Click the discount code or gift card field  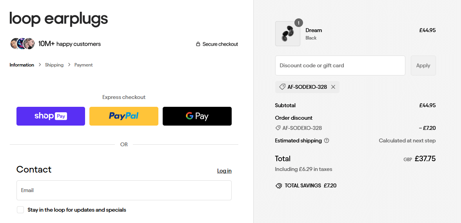(340, 65)
